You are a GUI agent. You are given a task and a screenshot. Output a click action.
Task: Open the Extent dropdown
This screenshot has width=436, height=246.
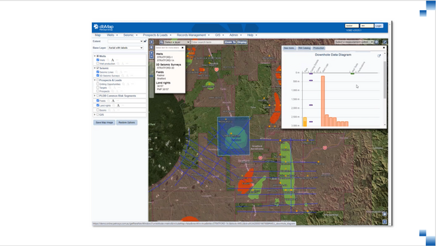125,41
